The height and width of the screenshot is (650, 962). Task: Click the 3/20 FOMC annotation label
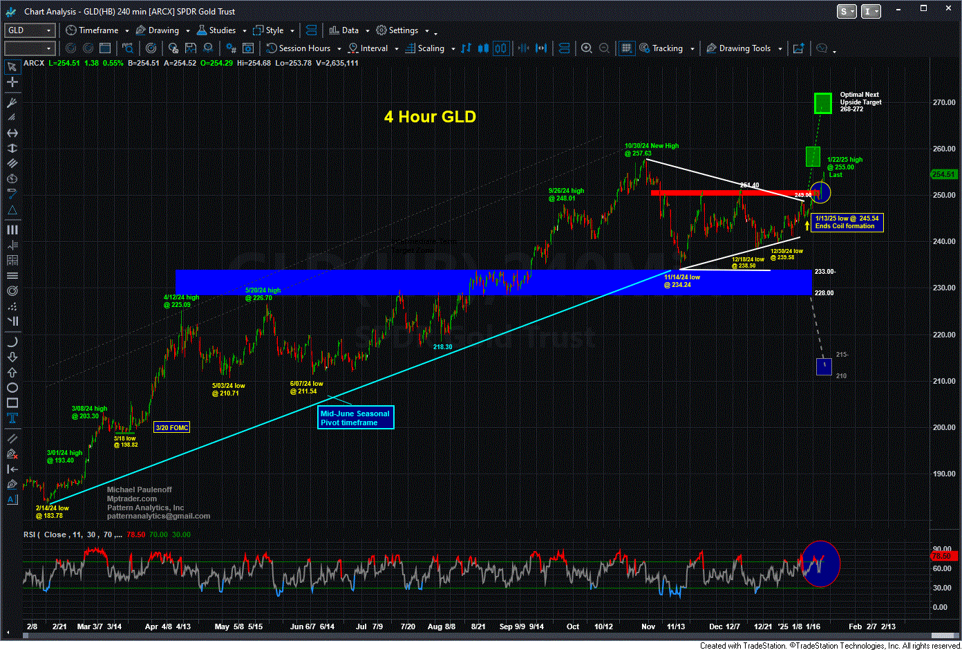(172, 427)
